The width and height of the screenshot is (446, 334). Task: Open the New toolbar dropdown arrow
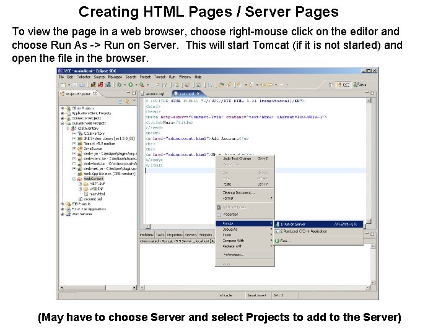point(69,85)
